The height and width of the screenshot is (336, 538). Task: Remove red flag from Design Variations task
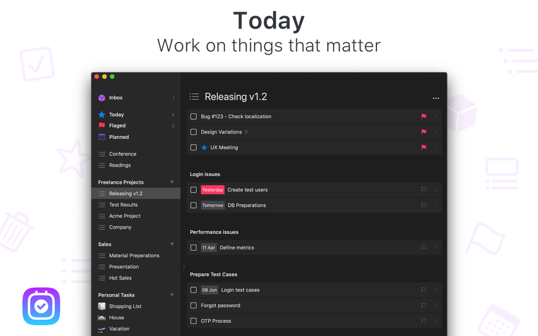pyautogui.click(x=424, y=132)
